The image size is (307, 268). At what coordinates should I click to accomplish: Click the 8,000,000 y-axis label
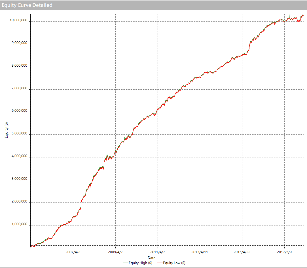19,66
